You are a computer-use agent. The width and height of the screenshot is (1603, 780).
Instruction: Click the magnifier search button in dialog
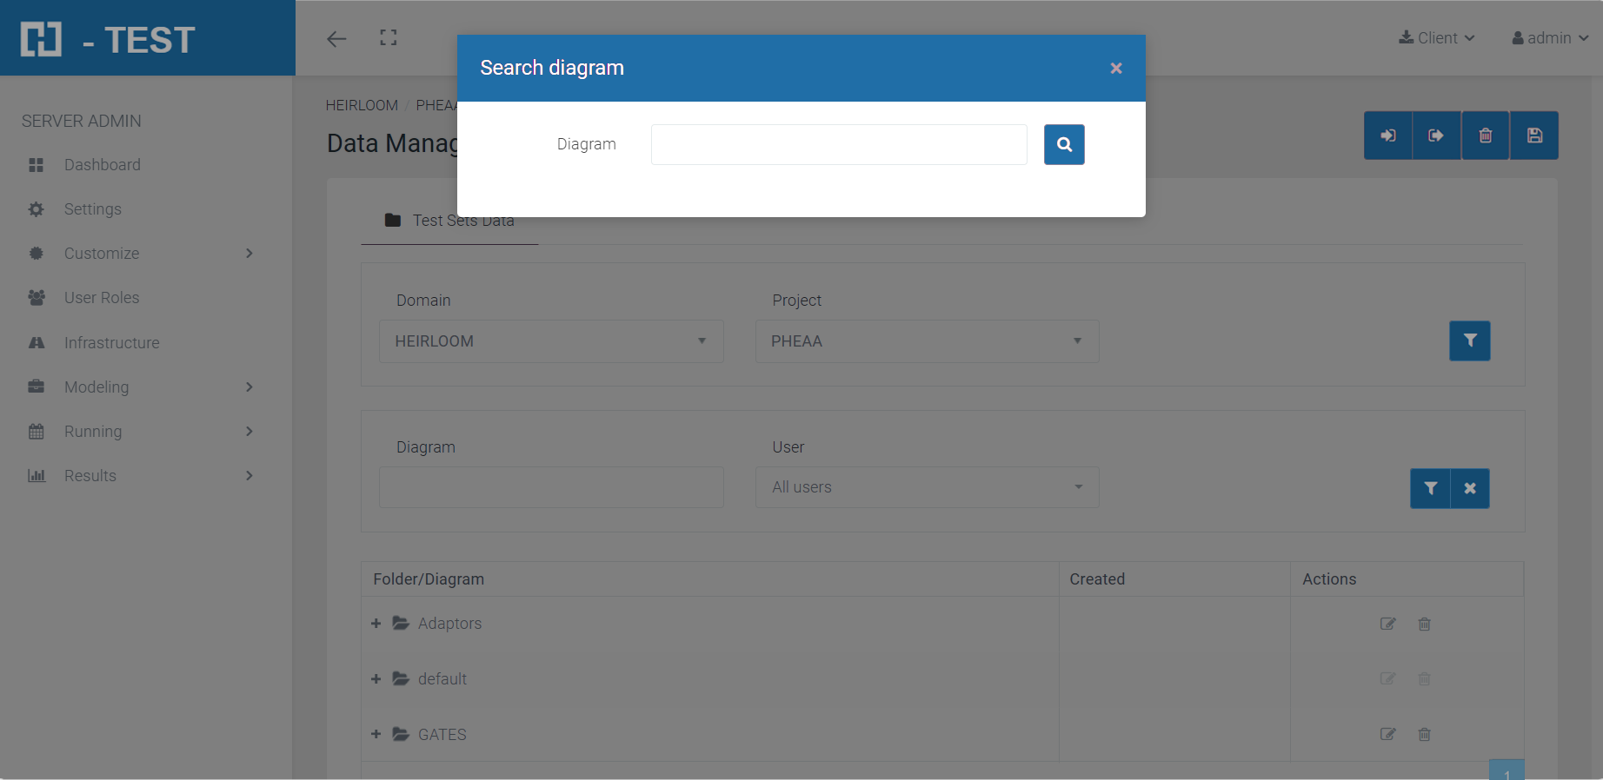click(x=1064, y=144)
